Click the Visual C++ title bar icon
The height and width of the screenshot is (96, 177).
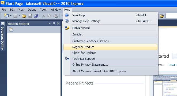coord(2,3)
